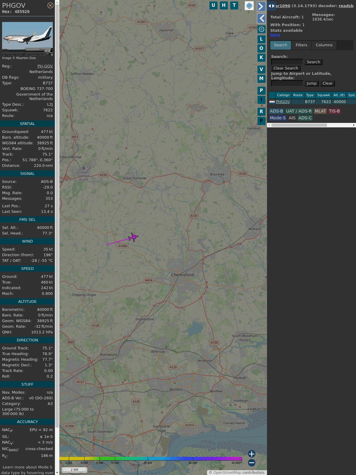Toggle the K map button
This screenshot has width=356, height=475.
coord(261,58)
